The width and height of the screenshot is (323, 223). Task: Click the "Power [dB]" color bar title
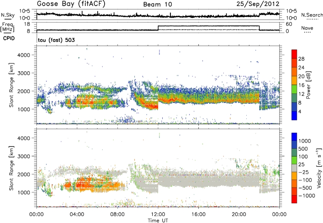pyautogui.click(x=308, y=85)
